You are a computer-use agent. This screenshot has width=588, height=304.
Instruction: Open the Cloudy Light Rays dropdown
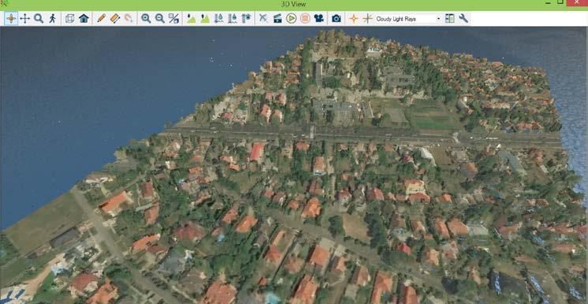click(x=408, y=19)
